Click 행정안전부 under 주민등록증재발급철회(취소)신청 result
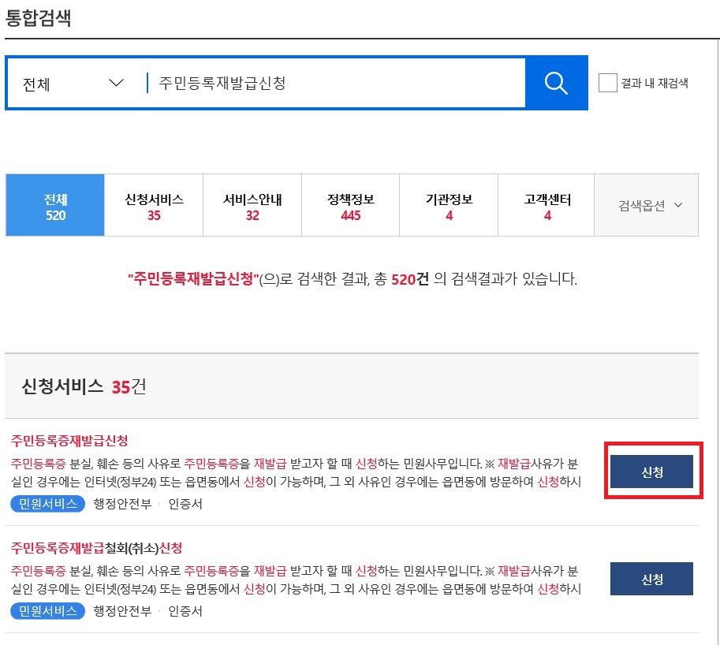This screenshot has height=645, width=720. pyautogui.click(x=122, y=611)
